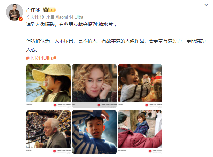213x157 pixels.
Task: Click the 卢伟冰 profile avatar
Action: point(14,12)
